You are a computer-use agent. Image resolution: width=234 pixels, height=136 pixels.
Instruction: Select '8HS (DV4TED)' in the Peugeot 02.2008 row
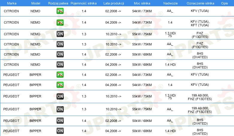pos(200,122)
